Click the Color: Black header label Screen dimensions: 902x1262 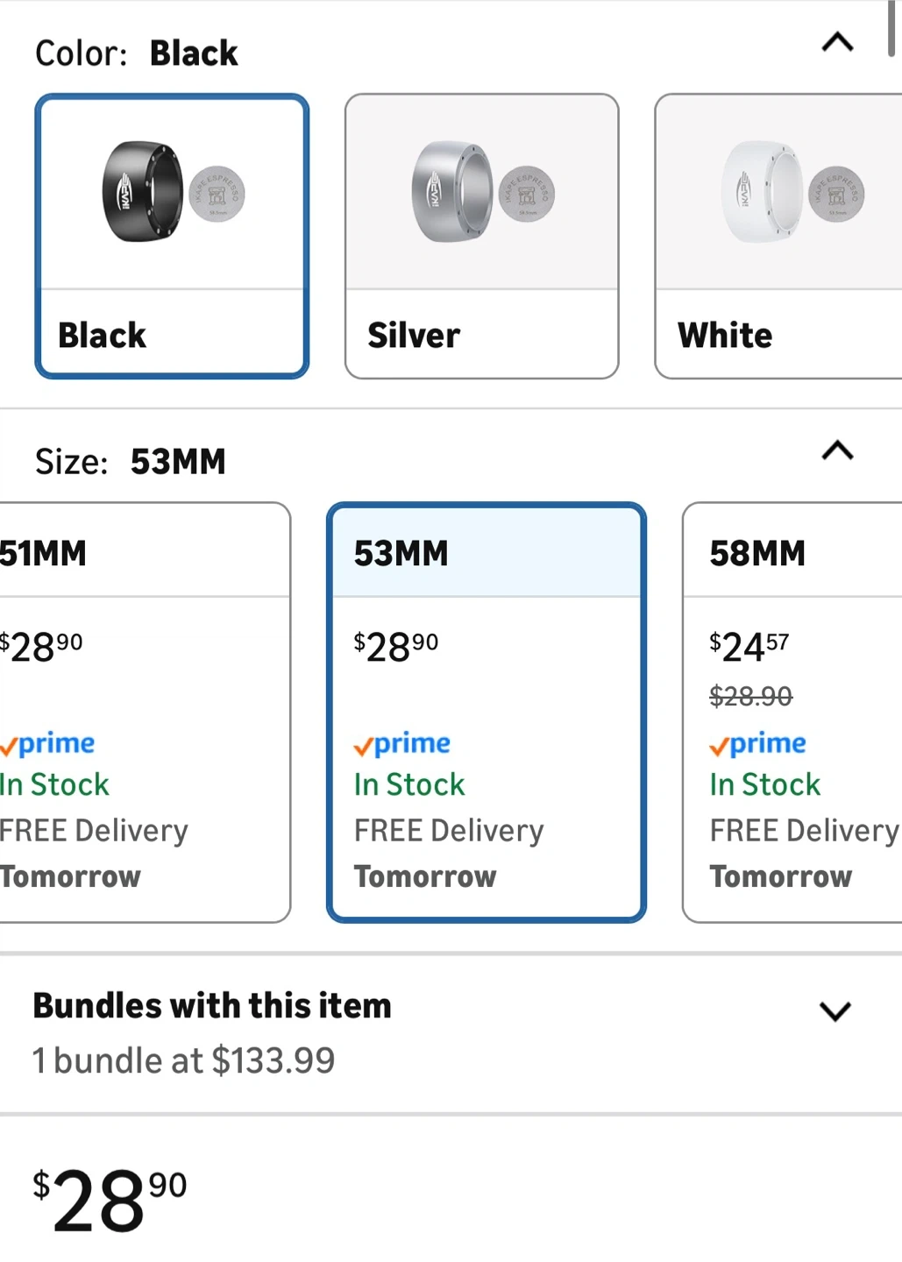pyautogui.click(x=137, y=53)
